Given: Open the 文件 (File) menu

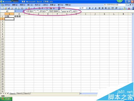Looking at the screenshot, I should [x=7, y=5].
